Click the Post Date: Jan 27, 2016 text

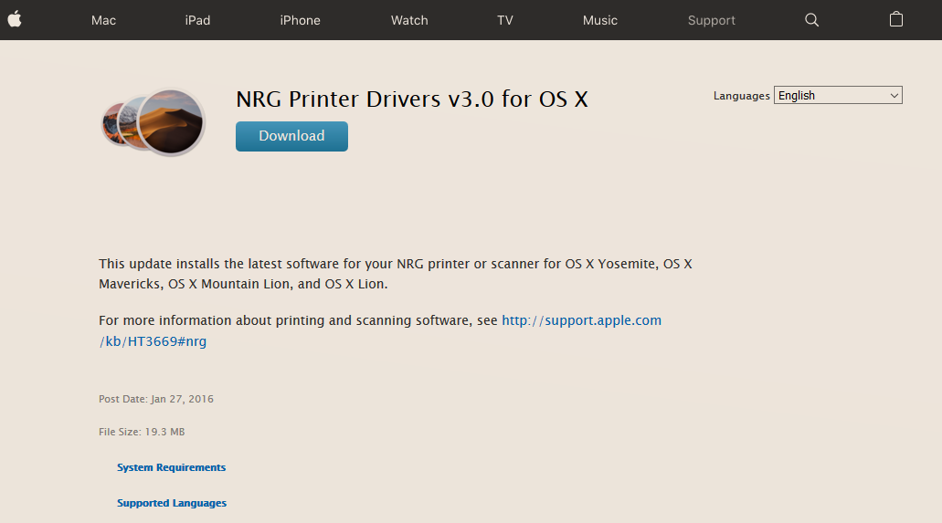point(156,399)
